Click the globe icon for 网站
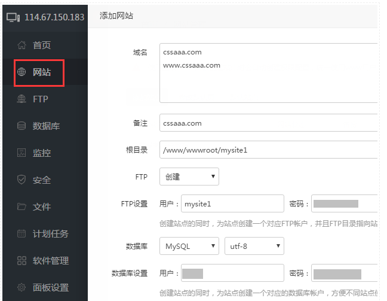 coord(21,72)
